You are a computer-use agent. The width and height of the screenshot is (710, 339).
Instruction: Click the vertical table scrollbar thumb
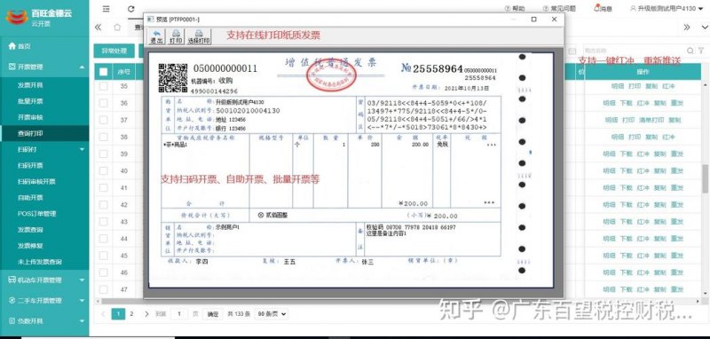coord(705,178)
